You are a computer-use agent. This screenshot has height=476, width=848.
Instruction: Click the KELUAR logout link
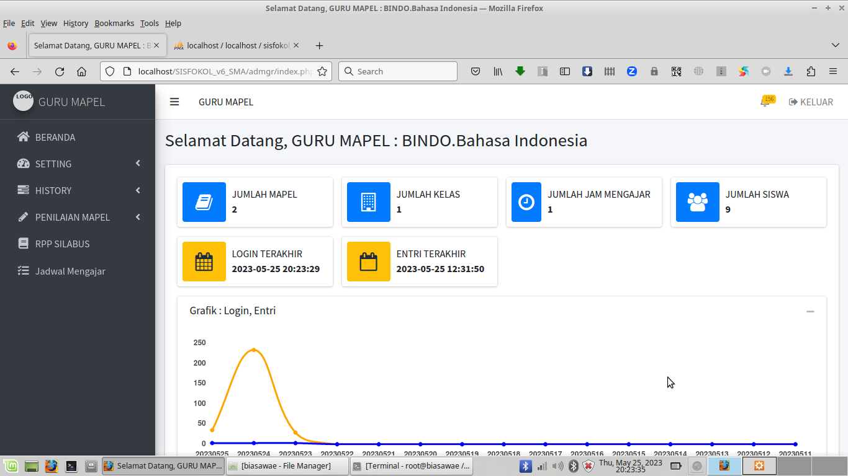(811, 102)
